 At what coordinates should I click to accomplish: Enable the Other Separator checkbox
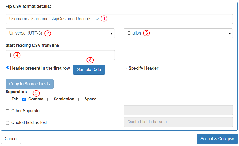pos(7,111)
